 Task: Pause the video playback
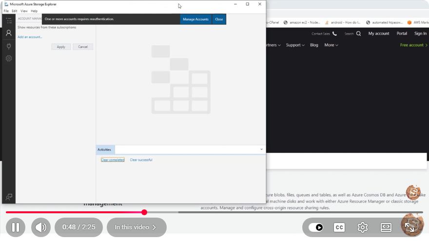(16, 227)
